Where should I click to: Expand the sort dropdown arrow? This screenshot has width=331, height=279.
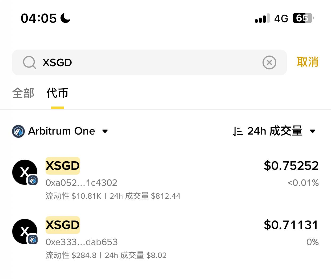313,131
